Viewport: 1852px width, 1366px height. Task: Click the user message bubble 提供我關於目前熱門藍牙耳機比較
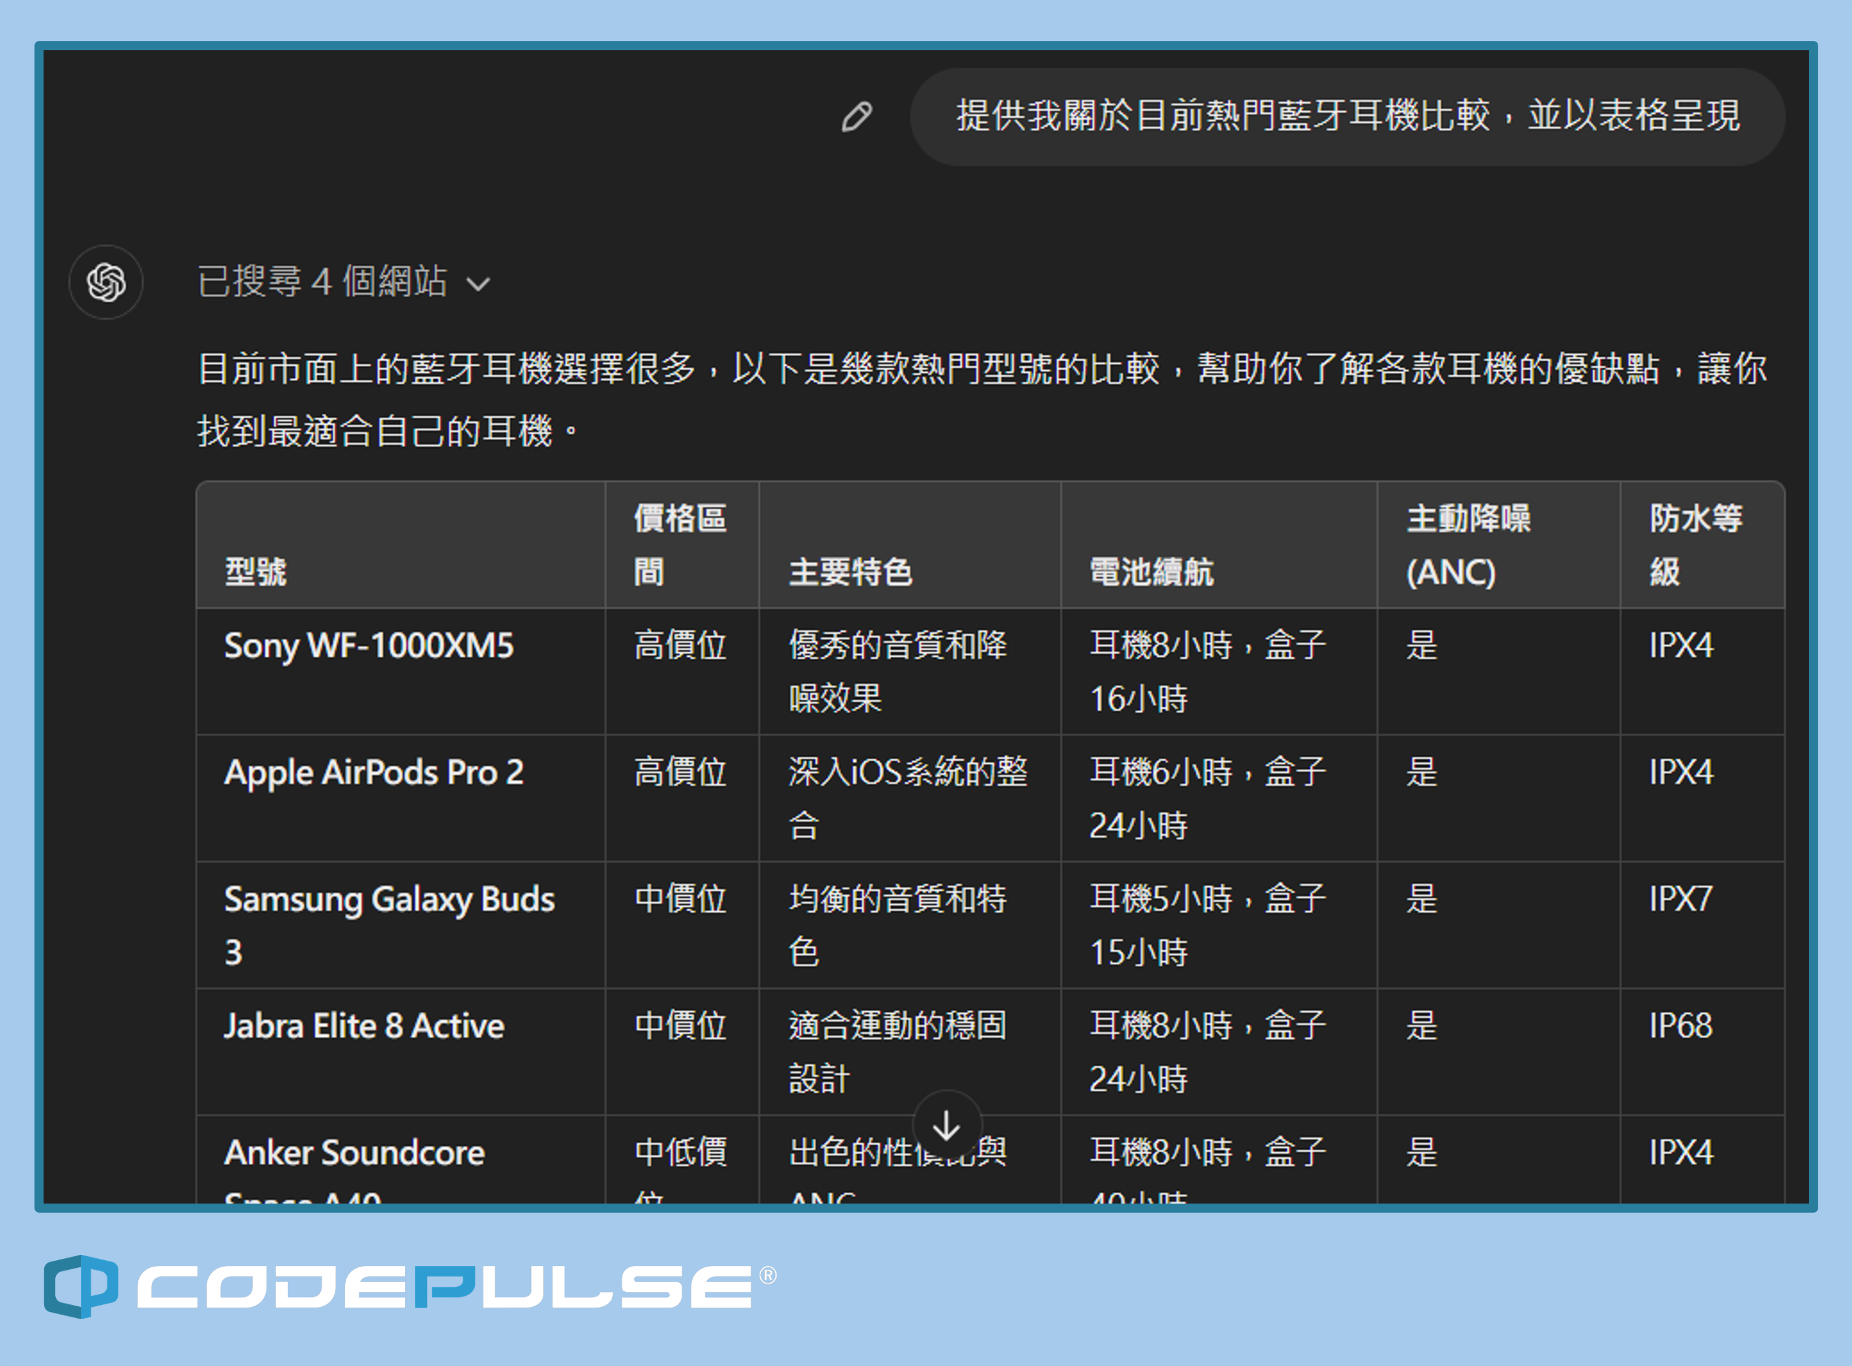1348,116
